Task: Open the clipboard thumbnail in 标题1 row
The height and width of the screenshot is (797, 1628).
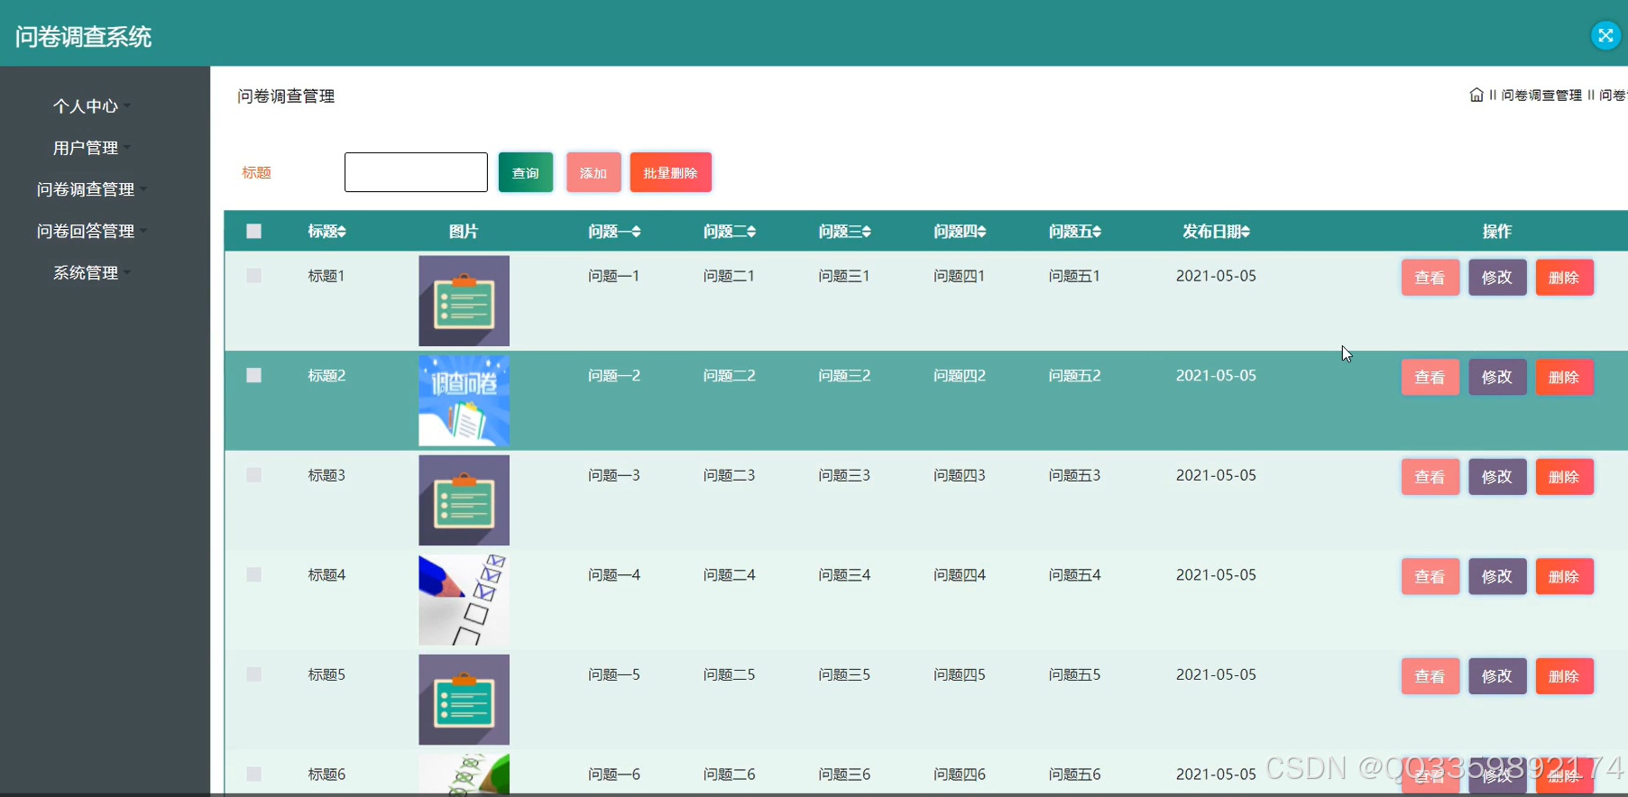Action: tap(464, 301)
